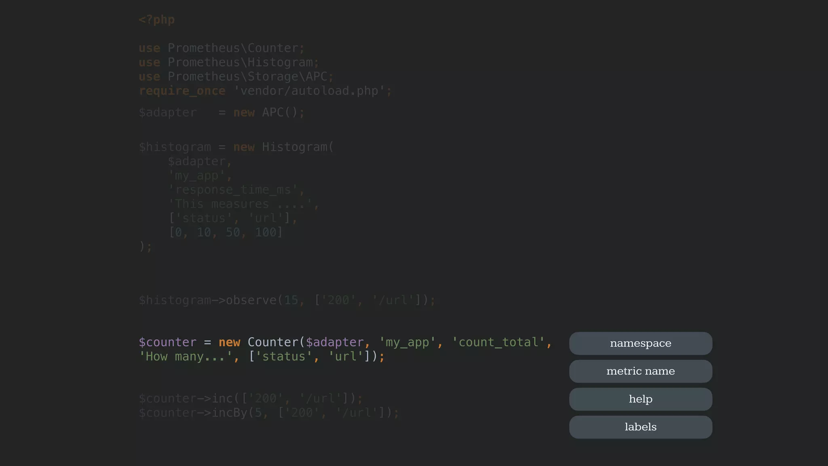Screen dimensions: 828x466
Task: Select the labels box
Action: [x=640, y=427]
